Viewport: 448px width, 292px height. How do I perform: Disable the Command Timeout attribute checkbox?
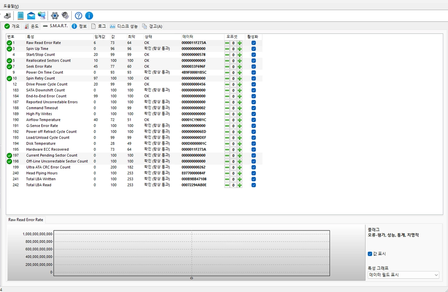point(254,108)
